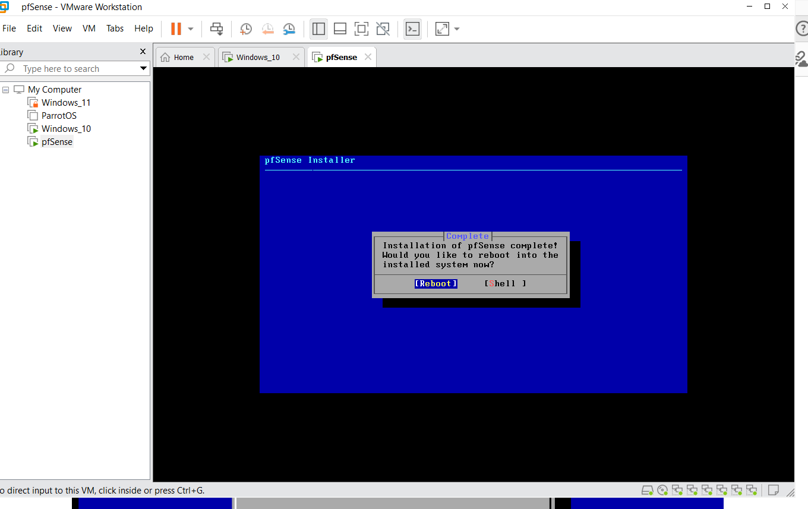
Task: Click the ParrotOS VM icon
Action: [33, 116]
